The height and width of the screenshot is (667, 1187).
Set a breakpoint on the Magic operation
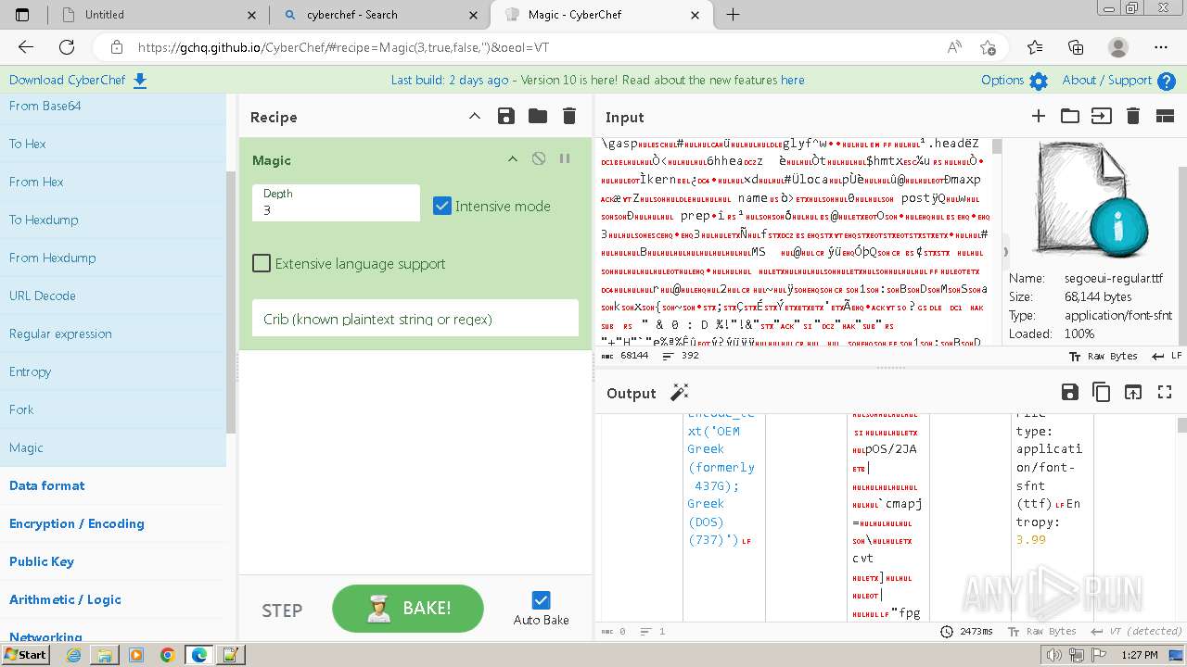(x=564, y=159)
